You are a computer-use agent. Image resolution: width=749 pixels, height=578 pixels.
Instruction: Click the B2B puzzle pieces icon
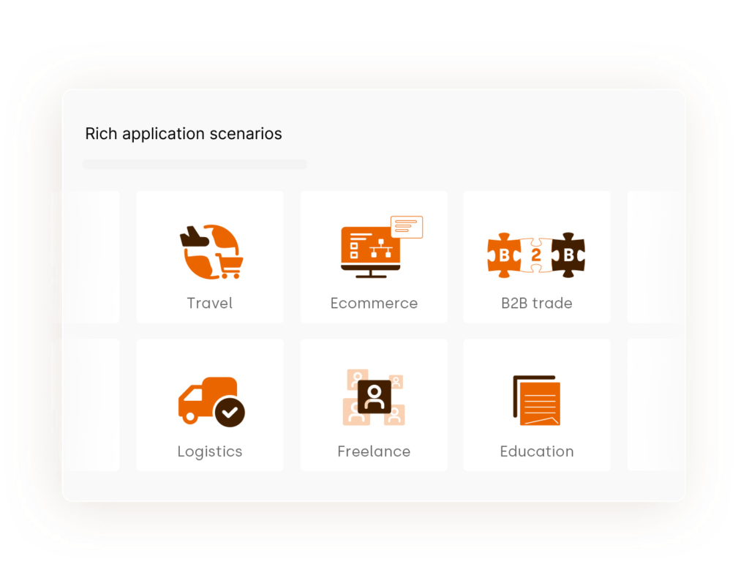536,255
